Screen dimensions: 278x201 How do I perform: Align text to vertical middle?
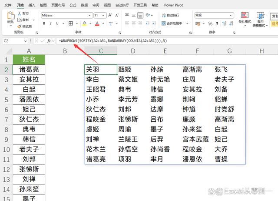point(134,15)
